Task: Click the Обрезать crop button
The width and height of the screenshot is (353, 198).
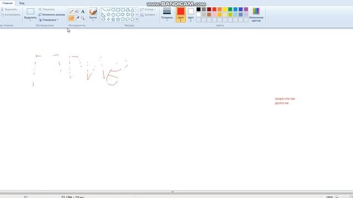Action: [46, 9]
